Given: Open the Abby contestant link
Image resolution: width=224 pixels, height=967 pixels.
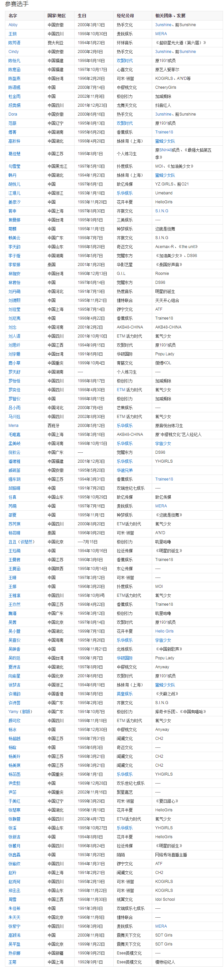Looking at the screenshot, I should coord(13,25).
